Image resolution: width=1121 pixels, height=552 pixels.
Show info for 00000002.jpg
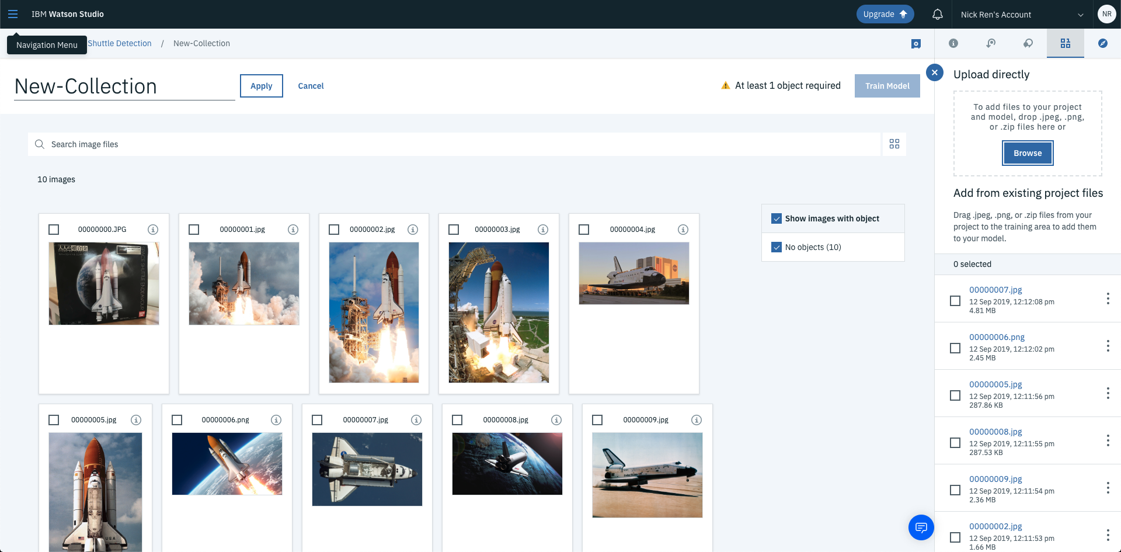(413, 230)
